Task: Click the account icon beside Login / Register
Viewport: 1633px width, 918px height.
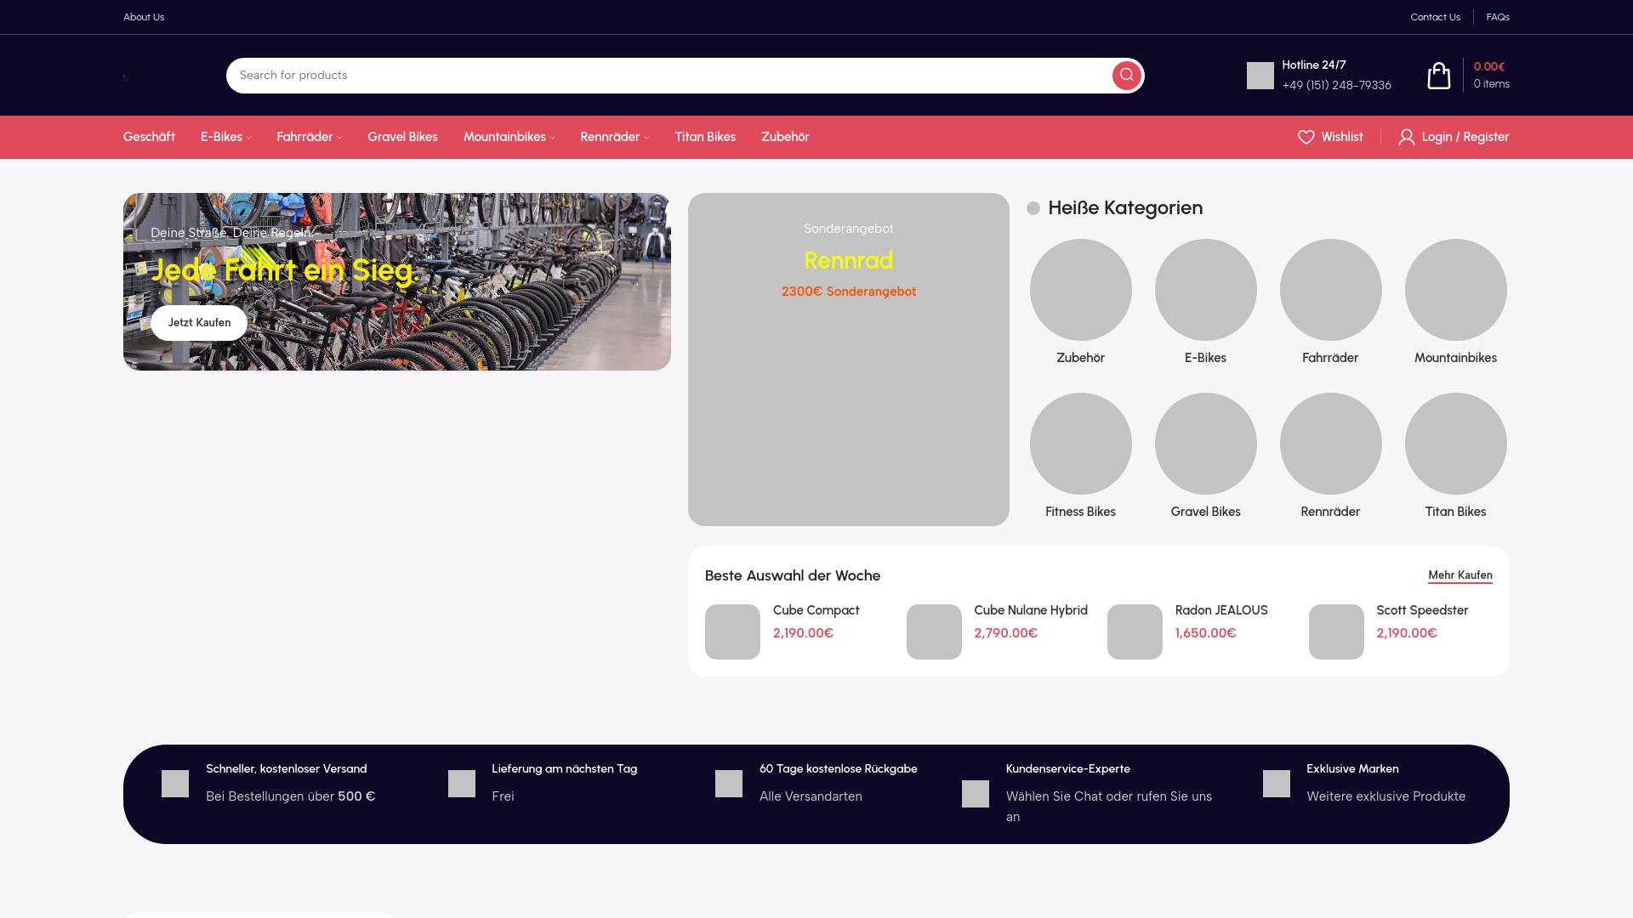Action: click(x=1407, y=137)
